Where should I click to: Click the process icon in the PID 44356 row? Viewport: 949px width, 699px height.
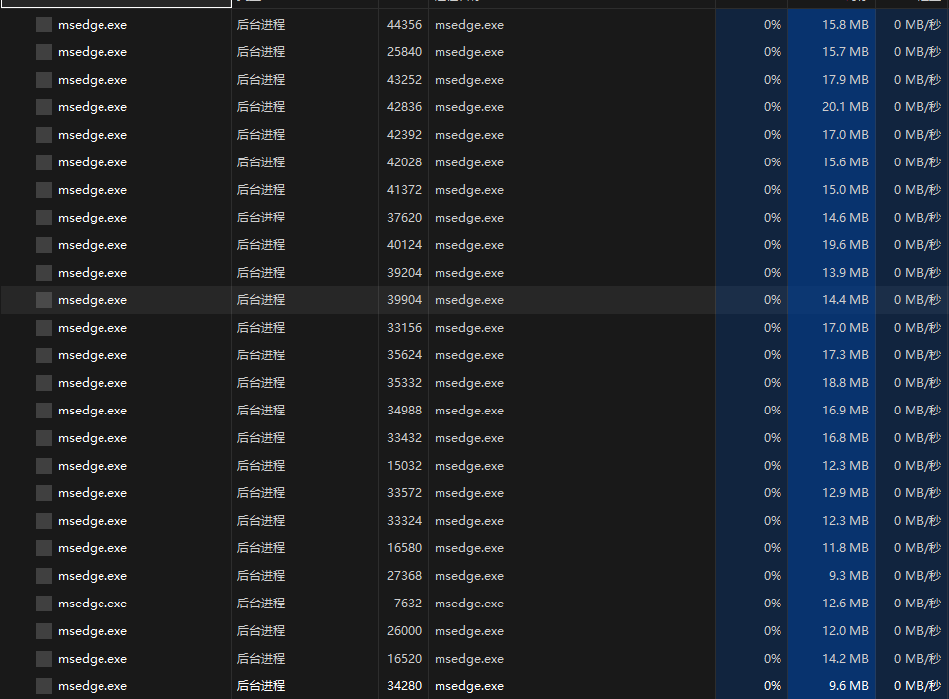click(44, 25)
